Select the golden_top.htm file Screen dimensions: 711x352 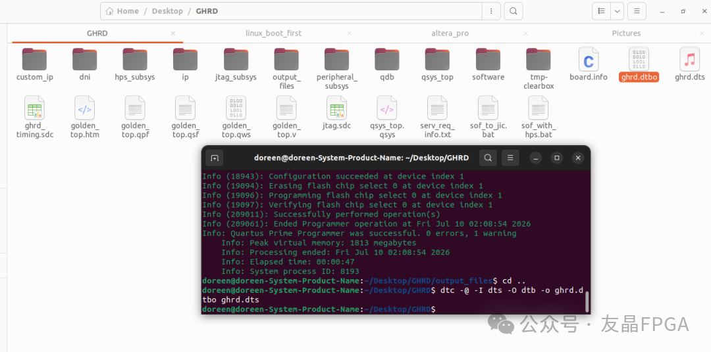click(x=85, y=117)
